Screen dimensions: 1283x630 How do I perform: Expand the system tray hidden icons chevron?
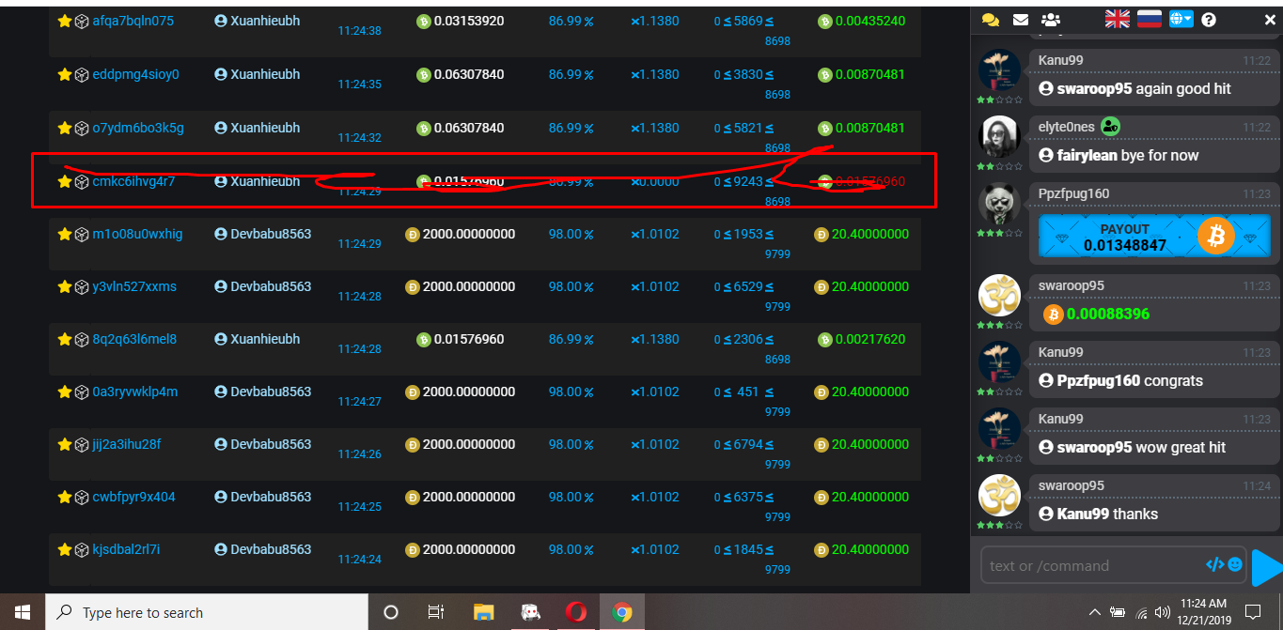(1095, 612)
